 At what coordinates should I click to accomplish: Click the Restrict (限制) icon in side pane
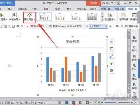(x=134, y=85)
